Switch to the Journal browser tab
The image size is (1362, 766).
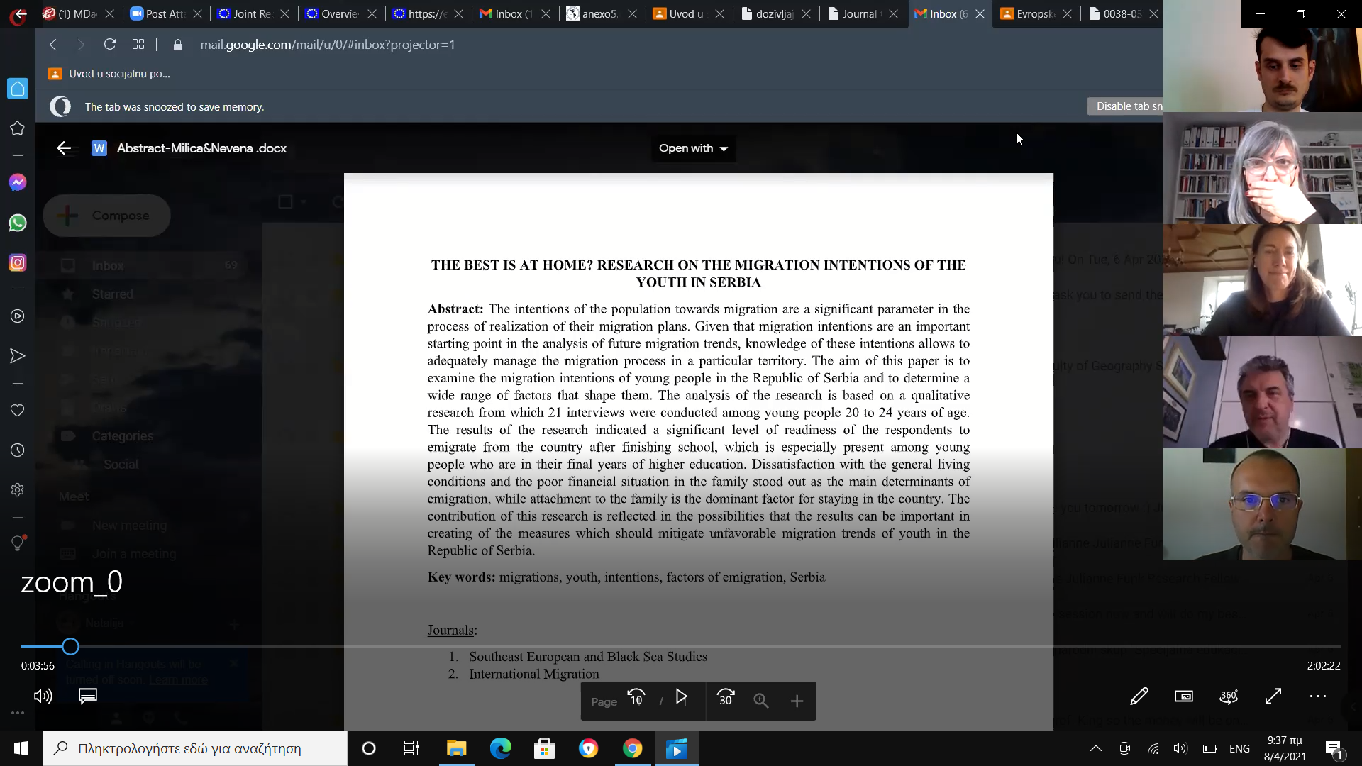coord(858,13)
